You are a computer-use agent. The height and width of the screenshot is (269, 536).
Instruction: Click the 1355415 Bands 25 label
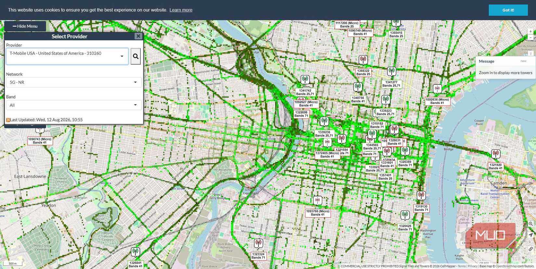[396, 34]
